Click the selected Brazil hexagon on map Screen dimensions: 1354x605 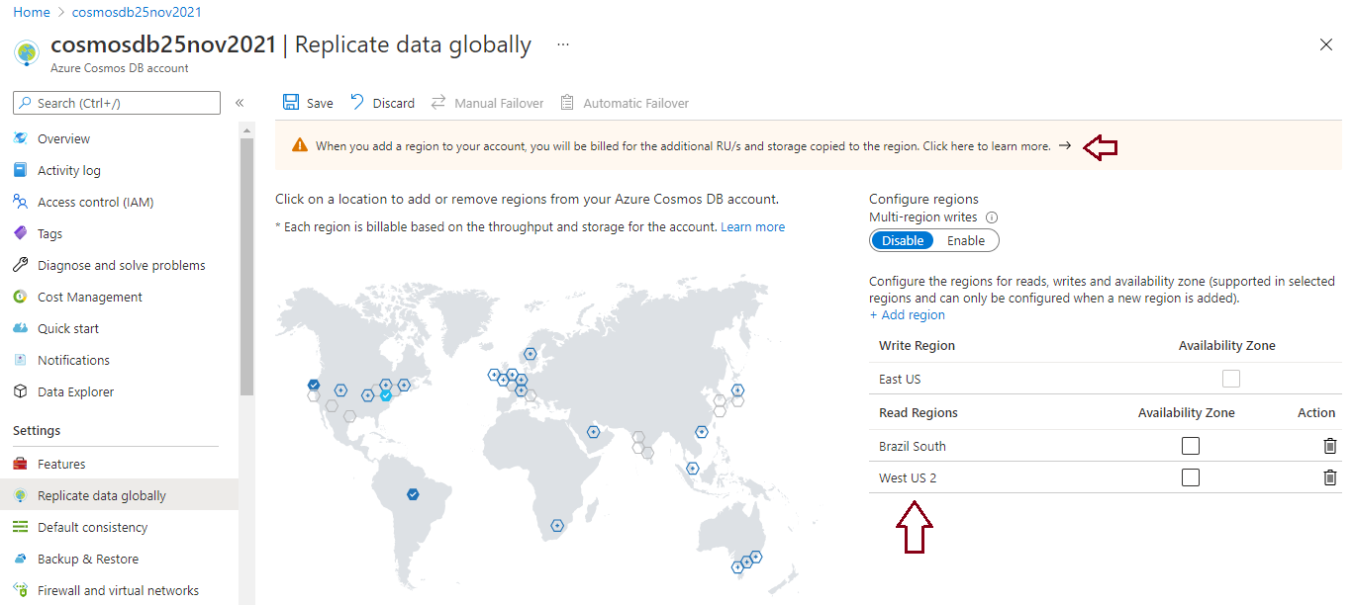pos(413,494)
